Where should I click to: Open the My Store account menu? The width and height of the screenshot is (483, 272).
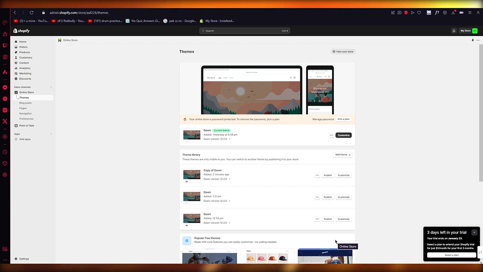(x=469, y=31)
